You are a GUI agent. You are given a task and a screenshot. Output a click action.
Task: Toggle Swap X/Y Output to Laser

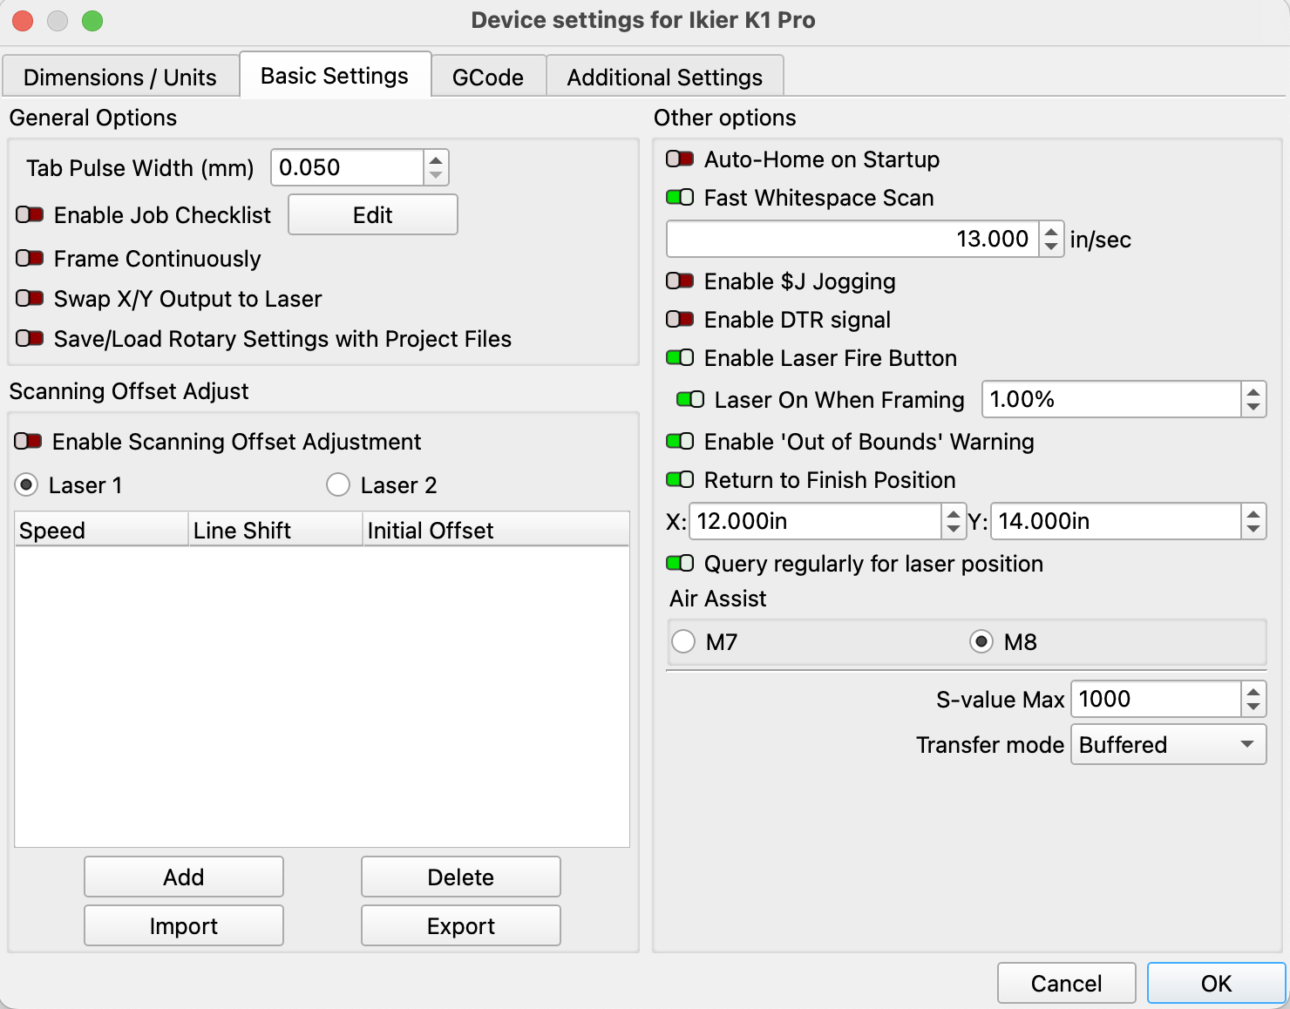(30, 299)
